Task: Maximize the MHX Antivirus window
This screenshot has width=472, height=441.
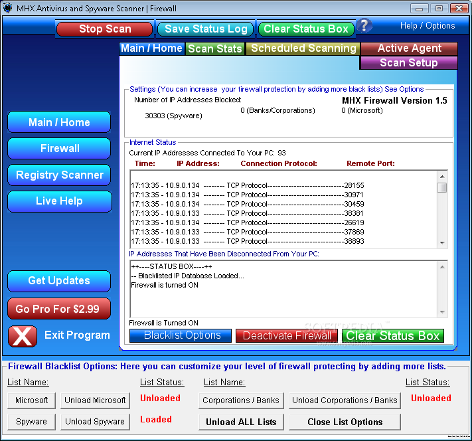Action: click(x=439, y=9)
